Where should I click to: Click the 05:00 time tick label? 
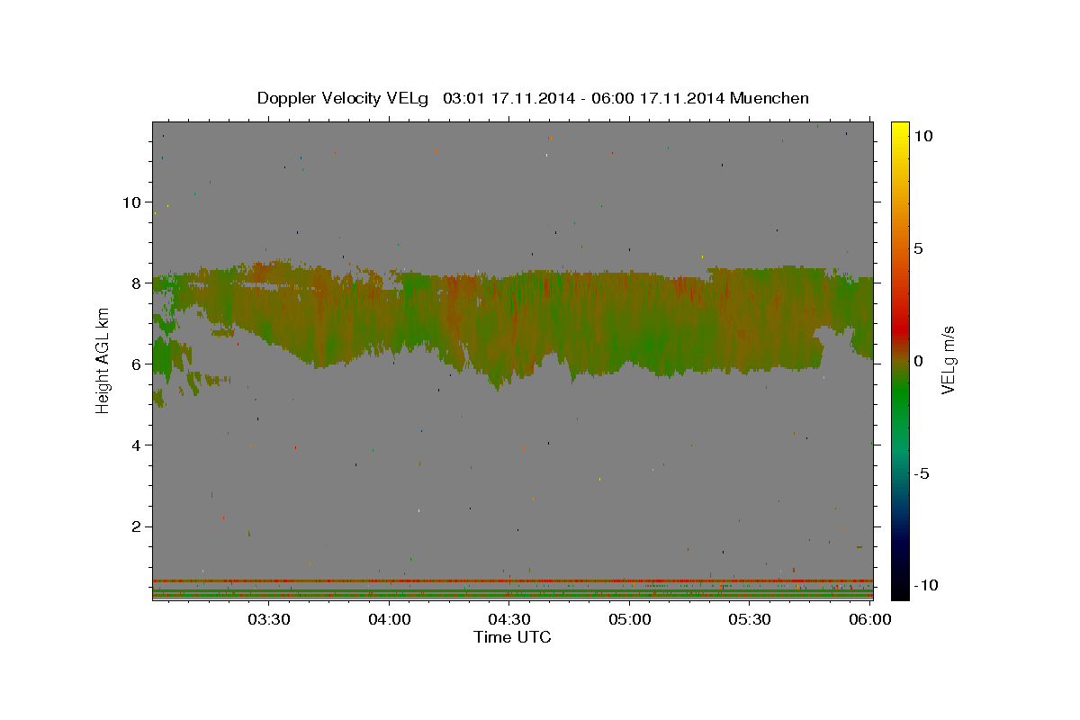[629, 619]
